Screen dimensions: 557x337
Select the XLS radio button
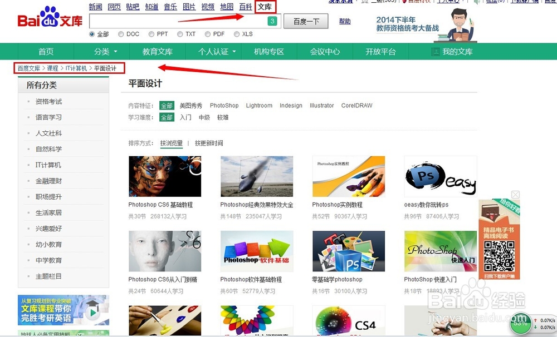point(237,34)
